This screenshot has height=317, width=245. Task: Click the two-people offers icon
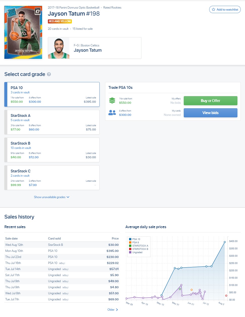click(x=112, y=113)
